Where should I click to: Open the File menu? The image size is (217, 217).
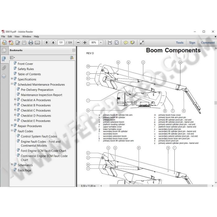3,37
